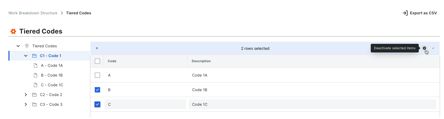The height and width of the screenshot is (119, 444).
Task: Click the Description cell Code 1C
Action: [200, 104]
